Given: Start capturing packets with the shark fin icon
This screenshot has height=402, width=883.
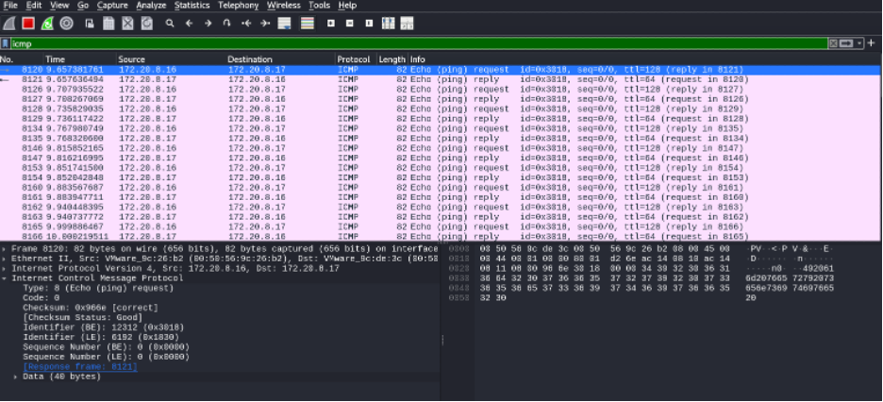Looking at the screenshot, I should (9, 24).
